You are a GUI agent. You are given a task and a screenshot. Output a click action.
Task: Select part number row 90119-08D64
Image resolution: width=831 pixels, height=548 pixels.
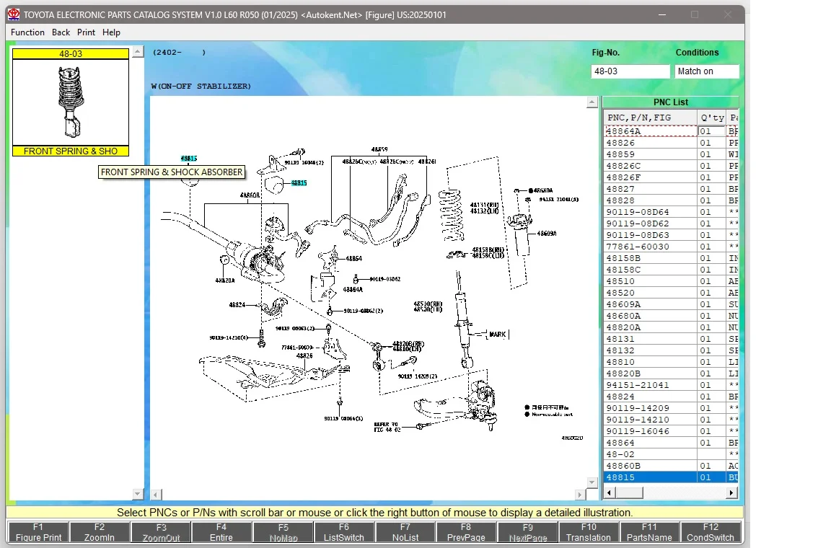[x=670, y=212]
